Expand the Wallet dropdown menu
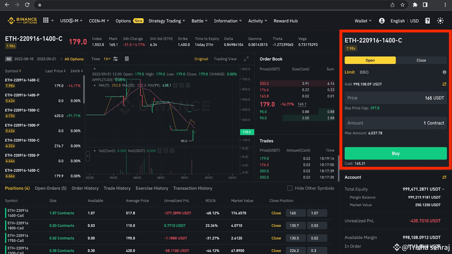Screen dimensions: 452x254 363,21
